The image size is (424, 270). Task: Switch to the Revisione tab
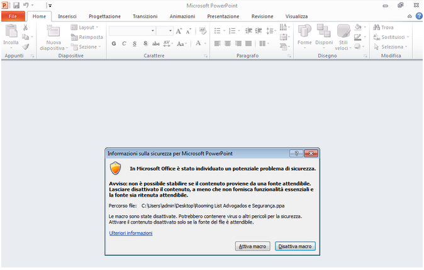coord(262,16)
